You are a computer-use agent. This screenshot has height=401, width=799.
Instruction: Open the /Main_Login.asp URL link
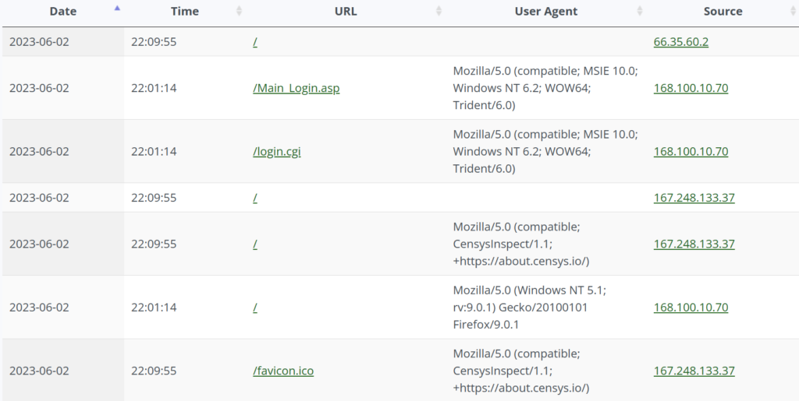pos(297,88)
